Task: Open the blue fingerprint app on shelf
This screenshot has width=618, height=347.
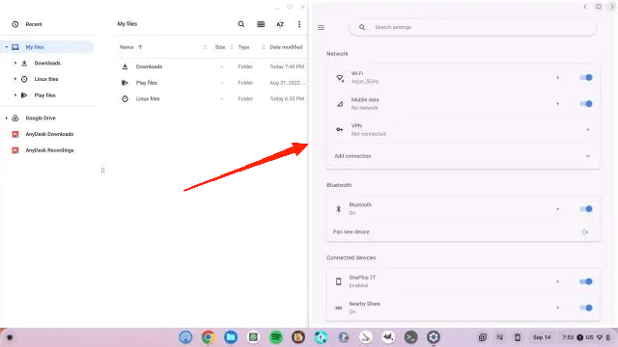Action: (x=185, y=337)
